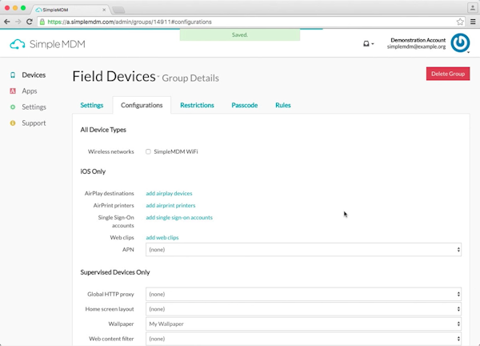
Task: Reload the page with refresh icon
Action: [x=30, y=22]
